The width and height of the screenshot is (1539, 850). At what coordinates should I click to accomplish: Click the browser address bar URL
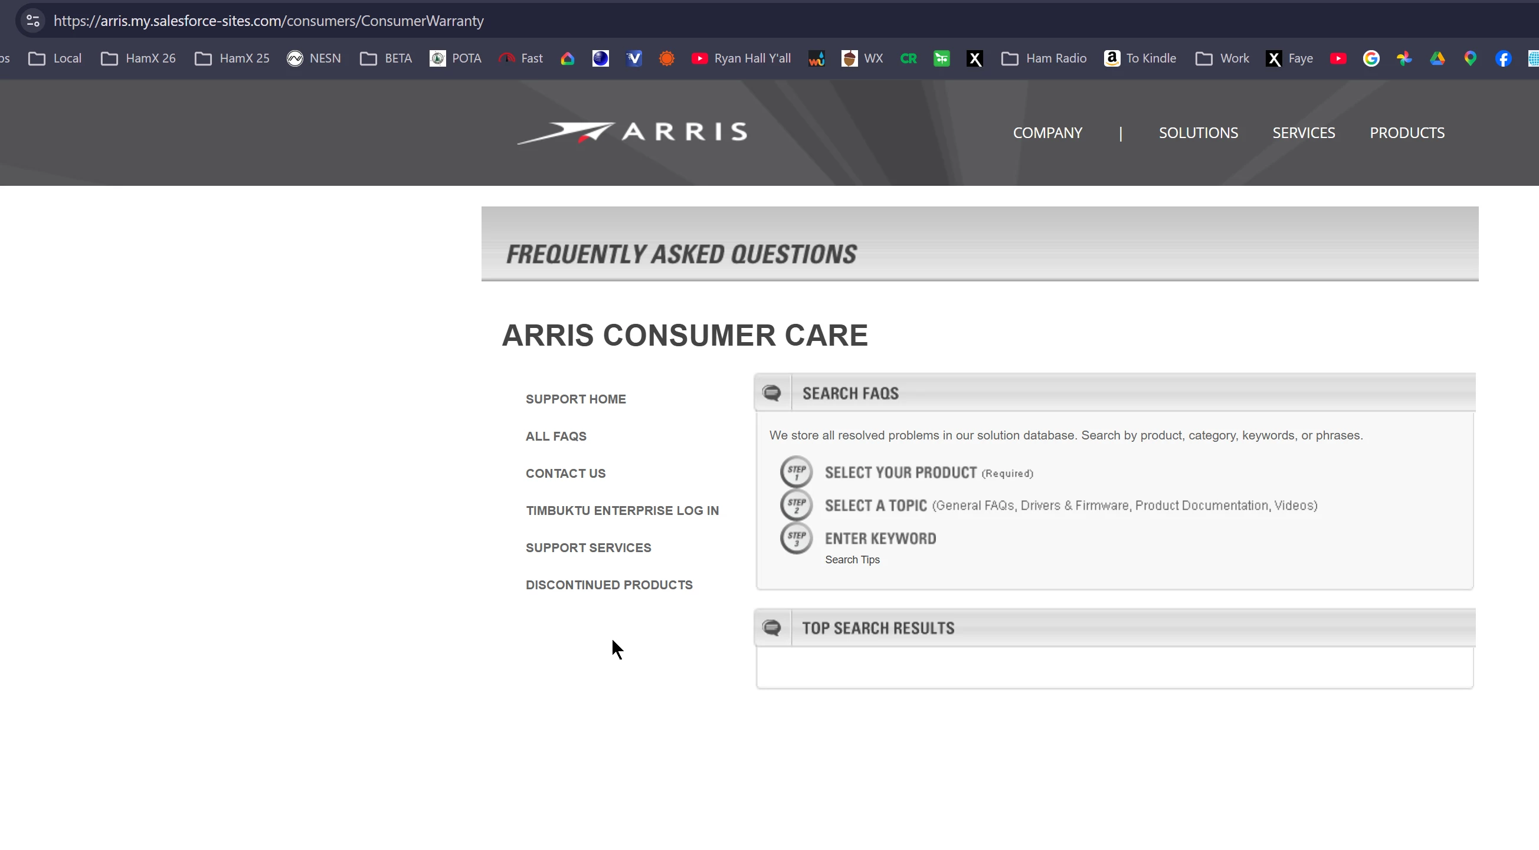tap(268, 21)
